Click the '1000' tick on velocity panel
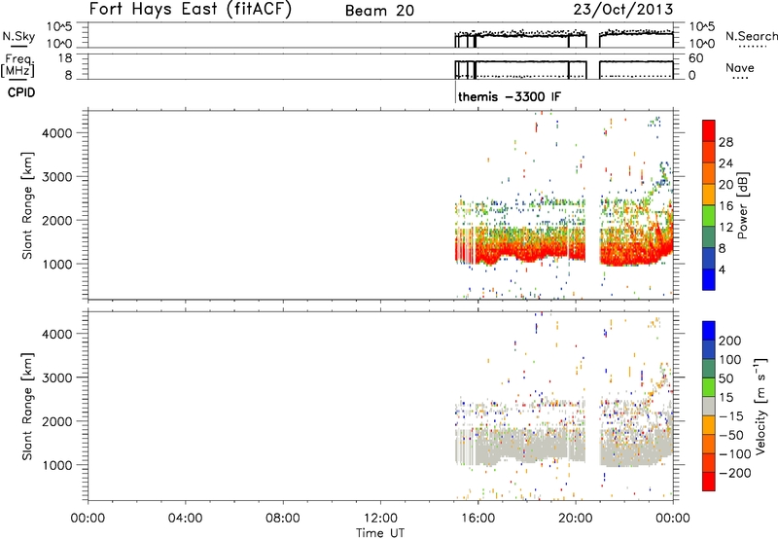778x539 pixels. coord(57,465)
